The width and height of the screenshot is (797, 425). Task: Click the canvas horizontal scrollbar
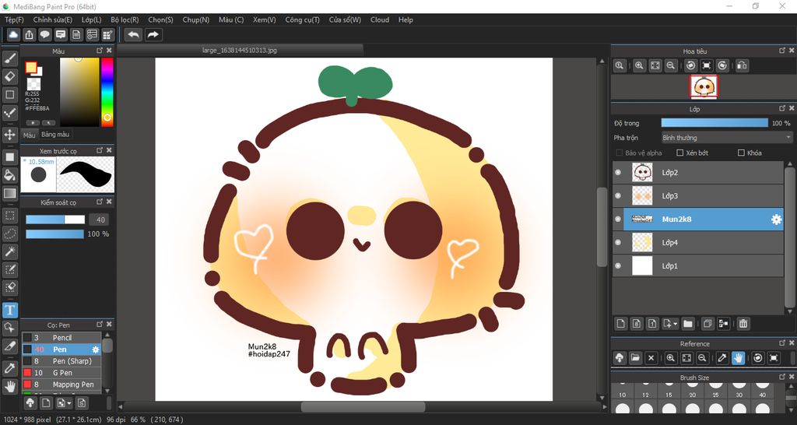tap(363, 407)
